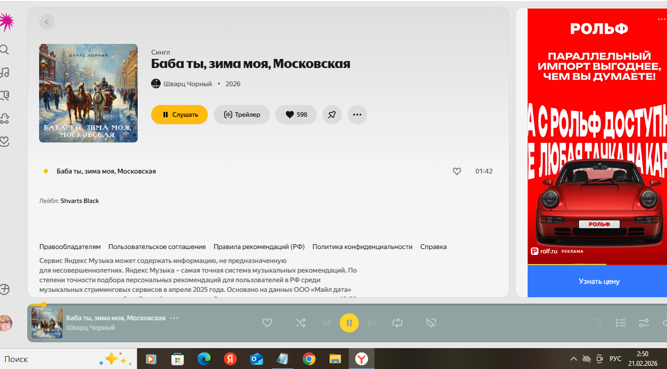Show lyrics icon in player bar

[x=598, y=323]
